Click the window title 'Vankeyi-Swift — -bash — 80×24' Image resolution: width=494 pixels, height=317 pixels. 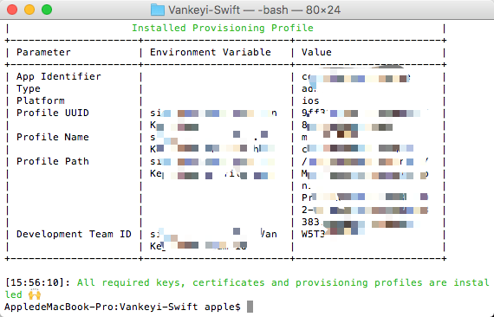[254, 10]
